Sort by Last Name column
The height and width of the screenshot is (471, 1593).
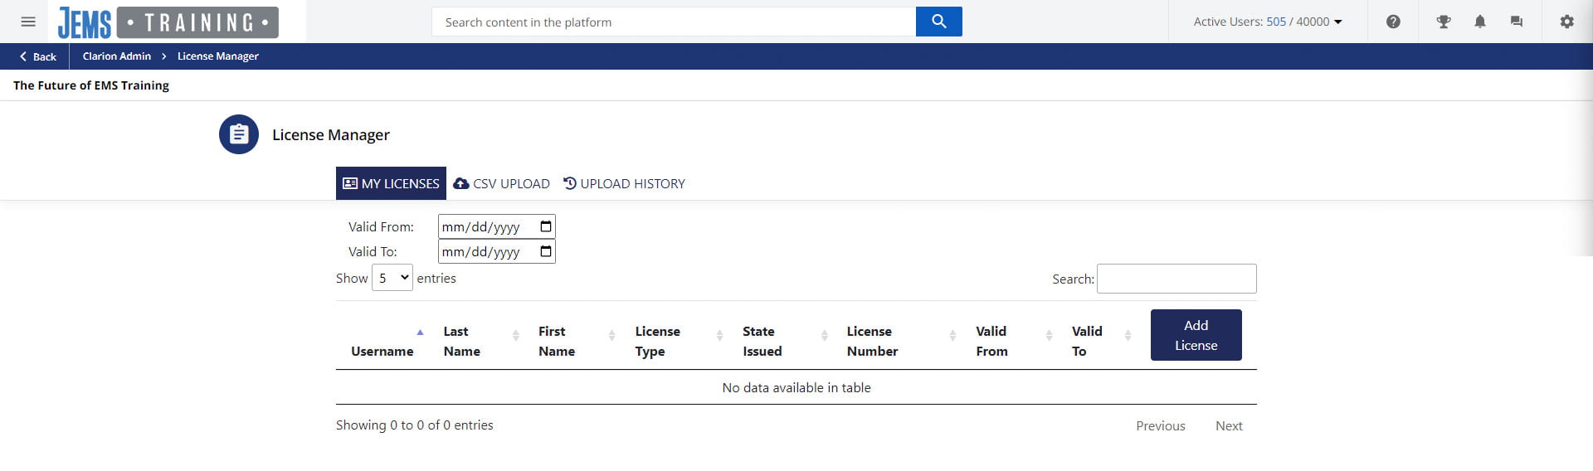point(476,341)
